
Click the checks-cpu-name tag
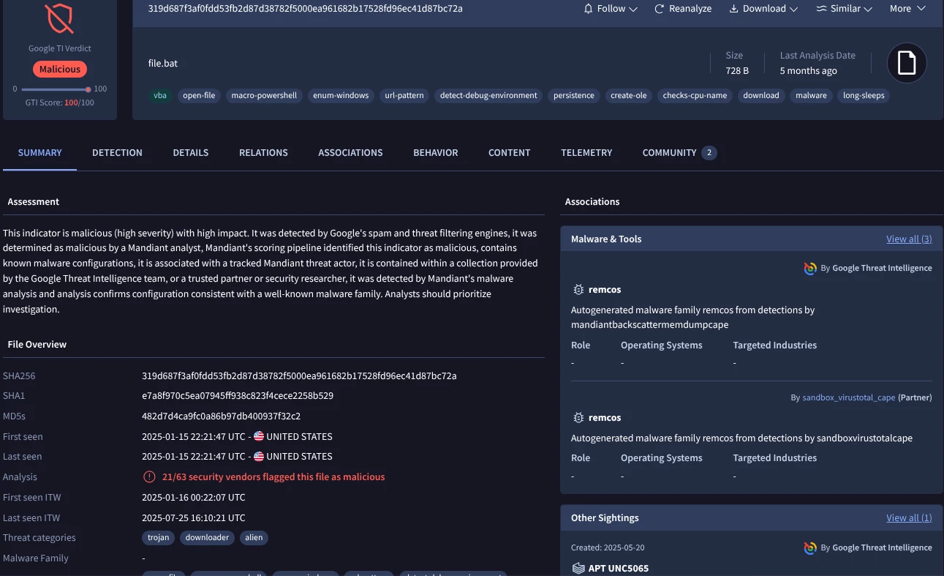[x=695, y=95]
